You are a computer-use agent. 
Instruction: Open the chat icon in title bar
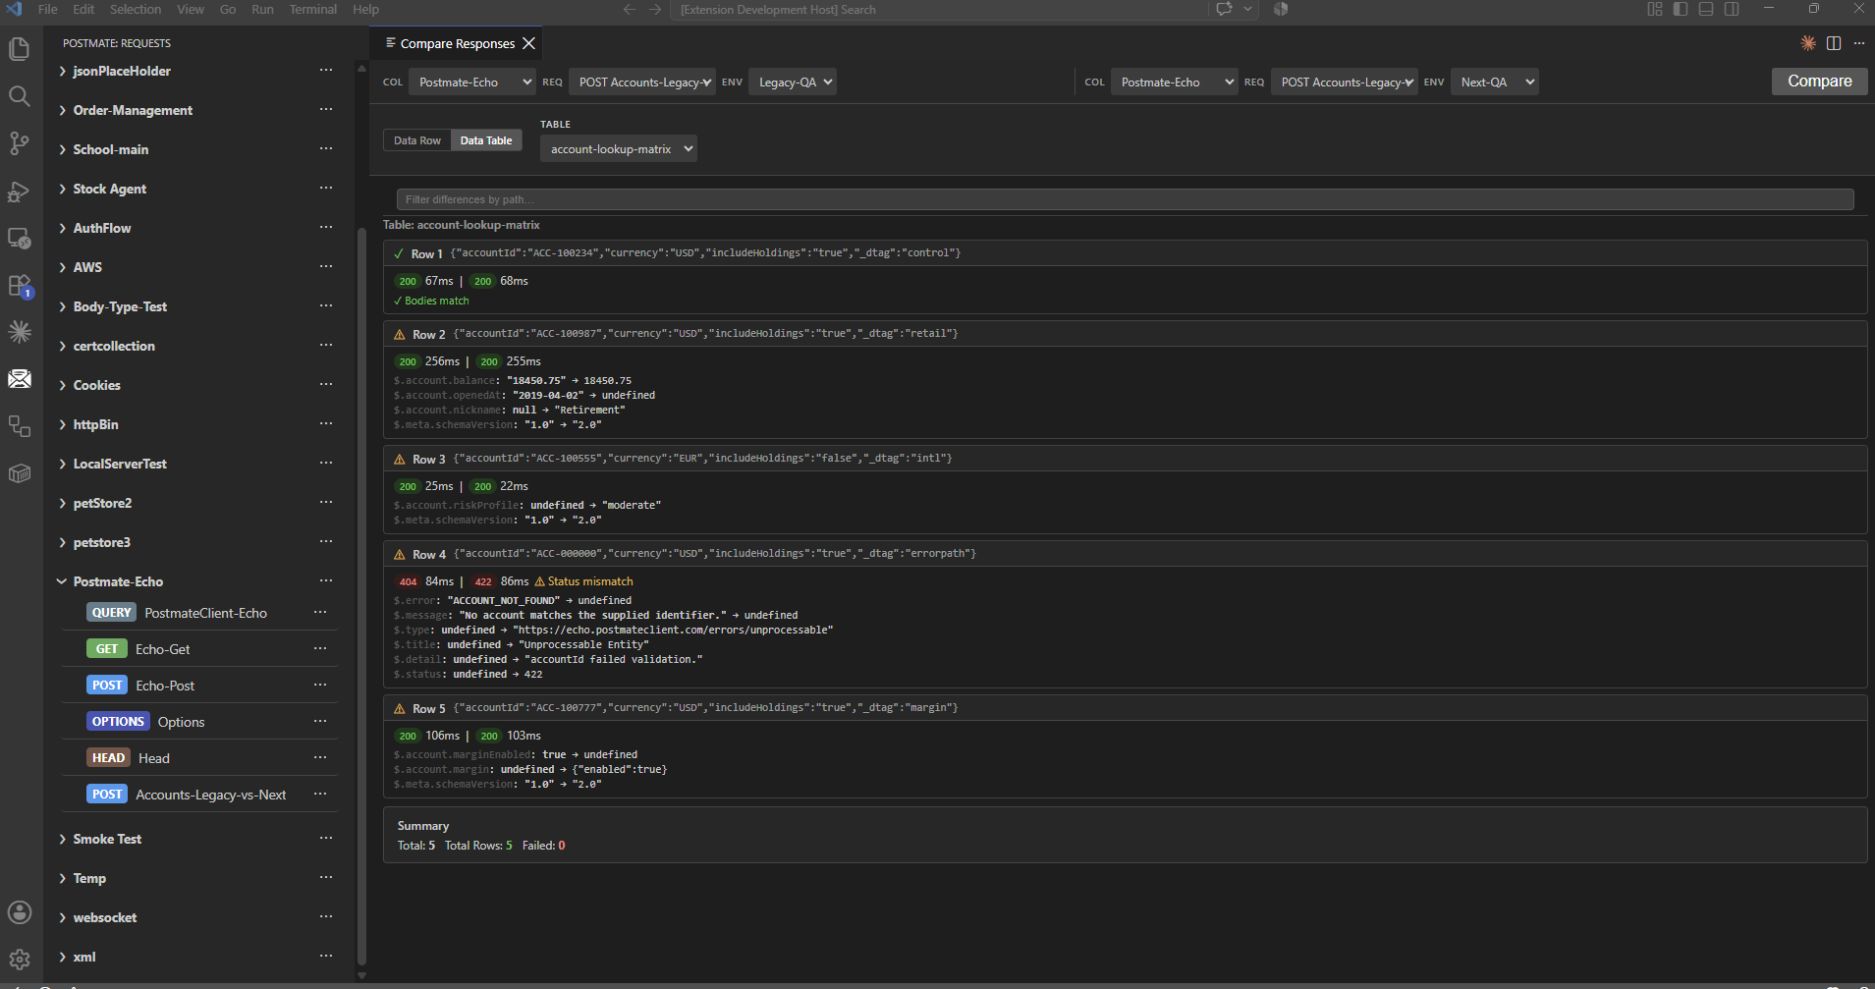coord(1224,9)
